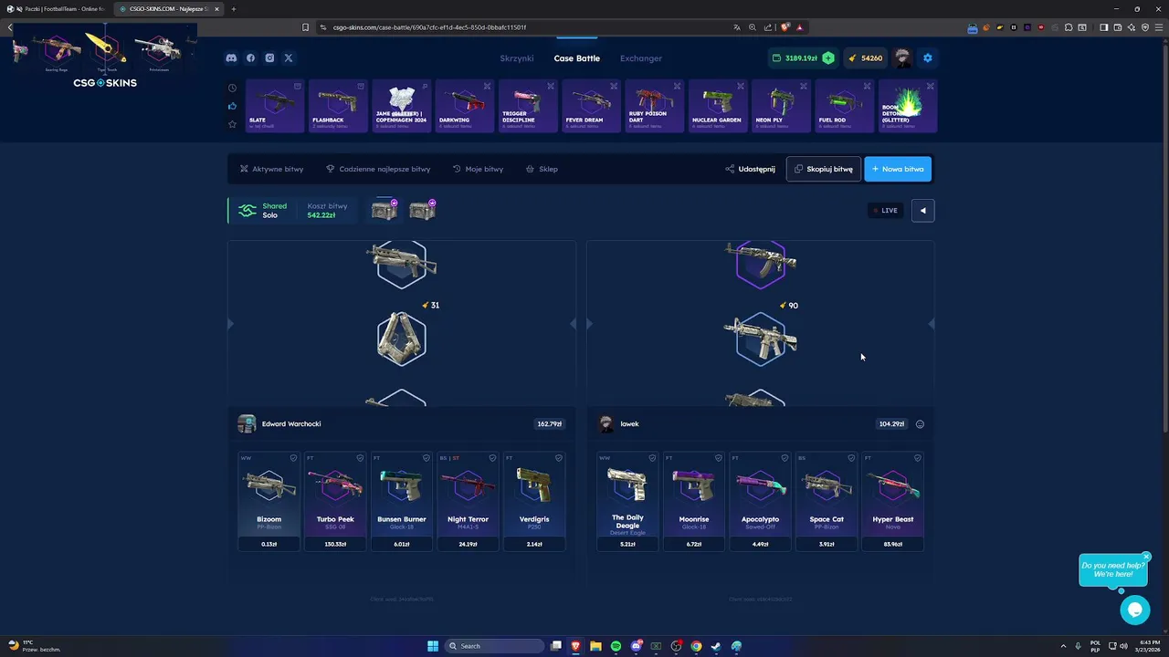
Task: Close the help chat popup
Action: (x=1146, y=557)
